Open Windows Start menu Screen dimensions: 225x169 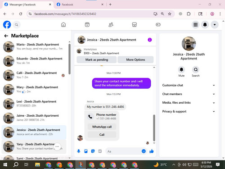point(5,164)
